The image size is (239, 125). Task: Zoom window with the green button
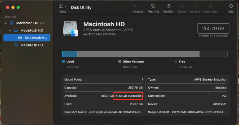tap(18, 7)
